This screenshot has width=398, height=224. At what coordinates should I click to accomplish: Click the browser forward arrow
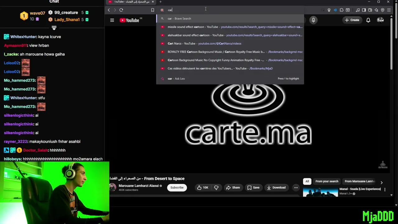coord(115,10)
